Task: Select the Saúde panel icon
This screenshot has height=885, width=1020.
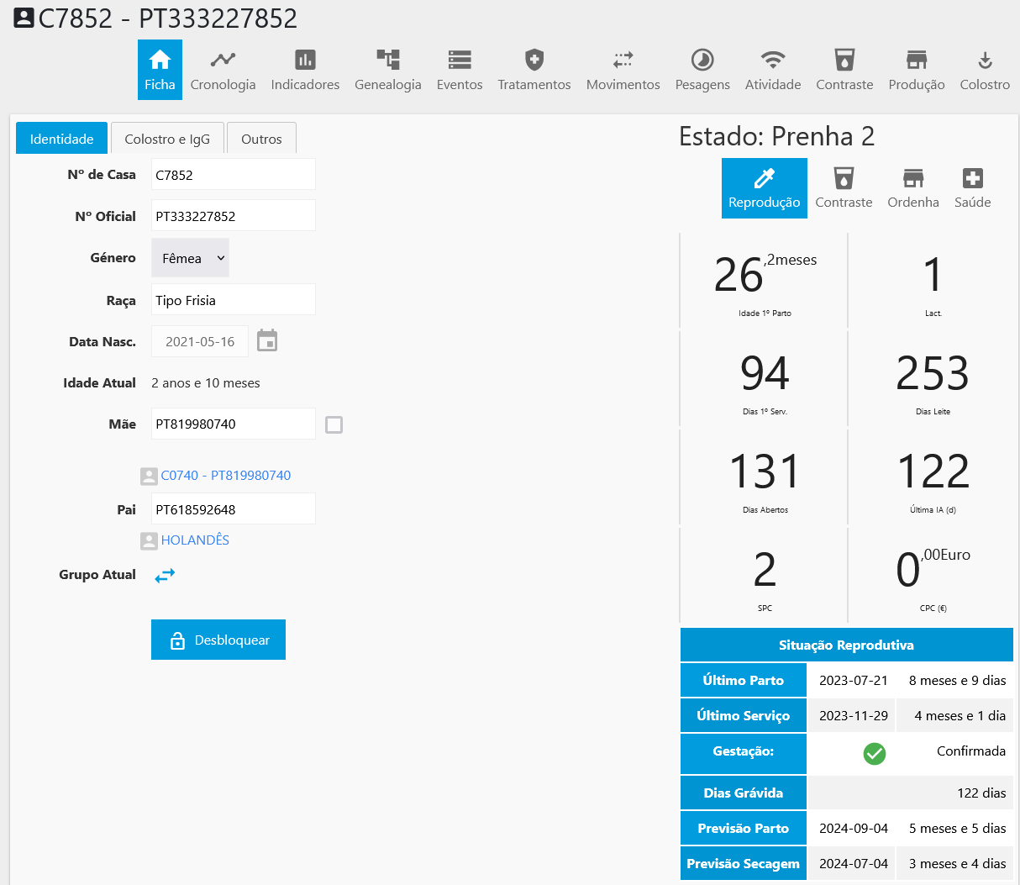Action: pyautogui.click(x=972, y=178)
